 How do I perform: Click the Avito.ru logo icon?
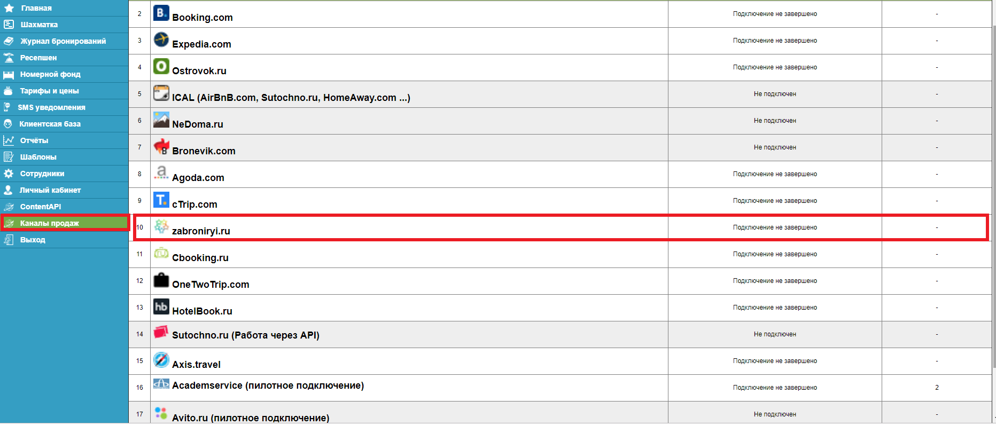161,413
